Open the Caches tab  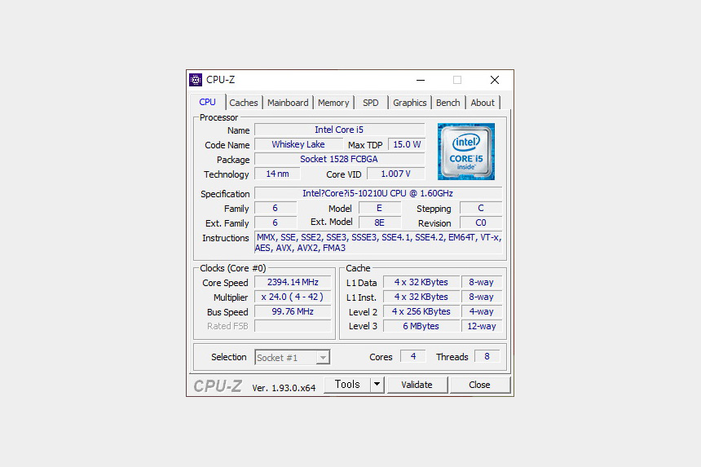pyautogui.click(x=244, y=103)
